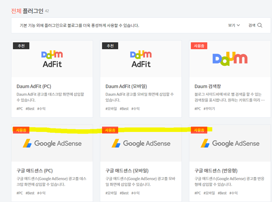Open the 구글 애드센스 (PC) plugin title

[x=34, y=171]
